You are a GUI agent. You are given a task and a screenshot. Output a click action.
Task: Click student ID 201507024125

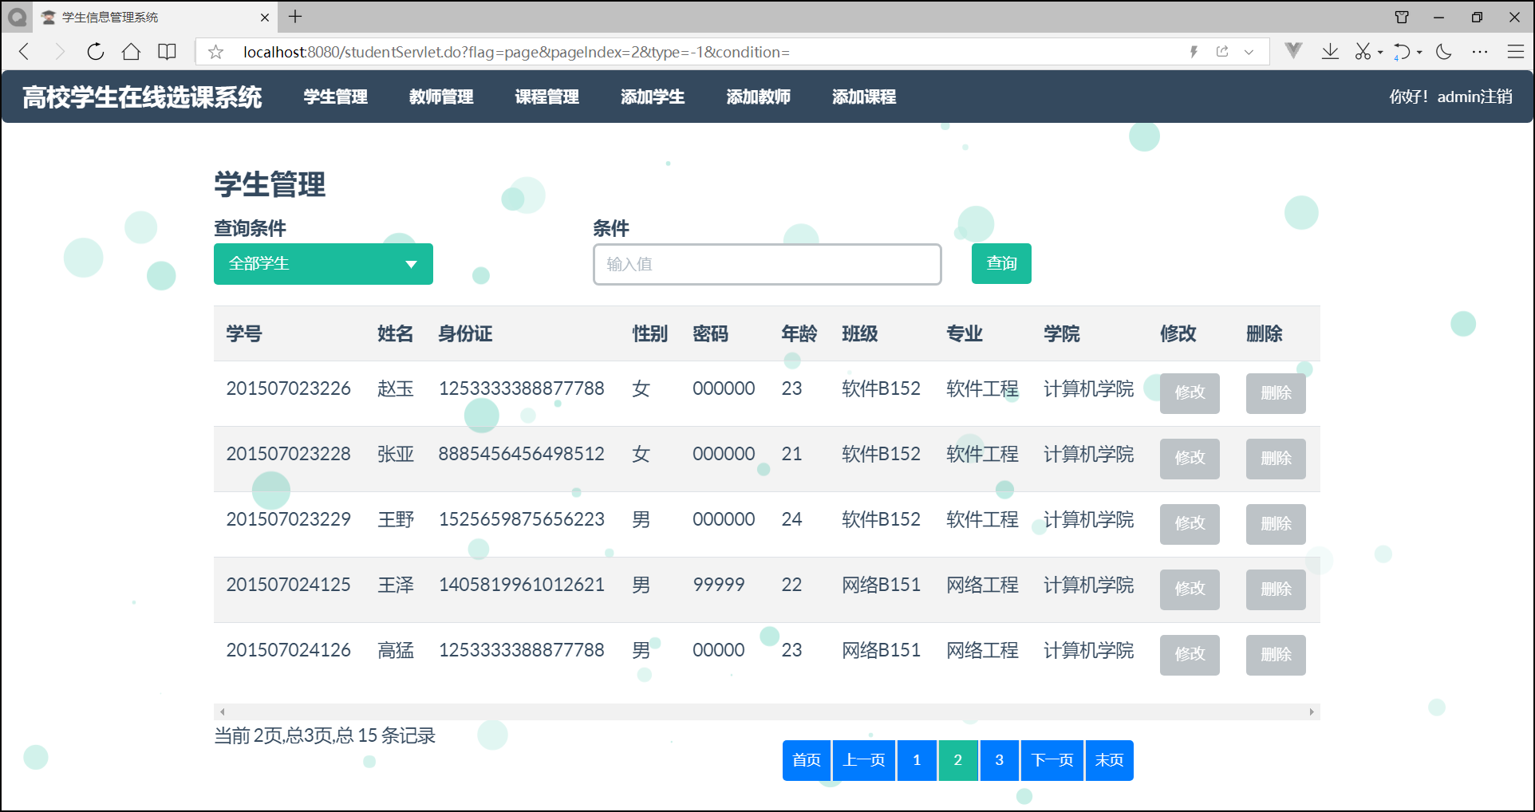tap(288, 585)
